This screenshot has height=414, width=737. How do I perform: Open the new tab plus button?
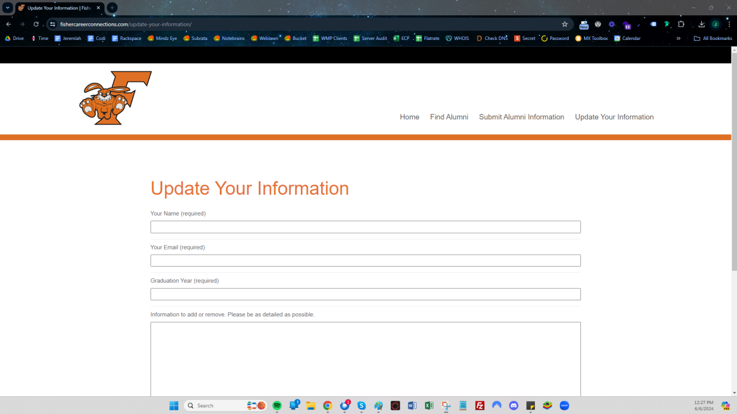pos(112,8)
